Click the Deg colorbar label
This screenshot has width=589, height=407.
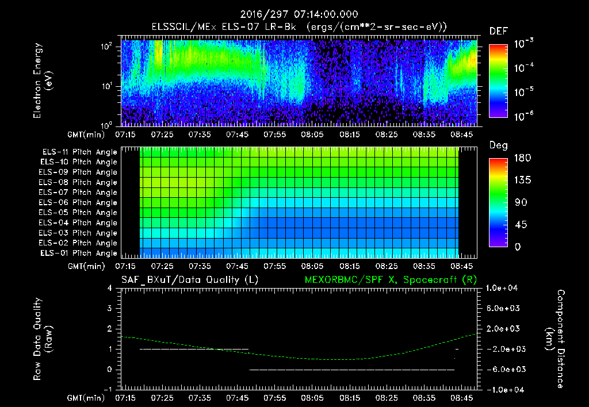point(499,145)
